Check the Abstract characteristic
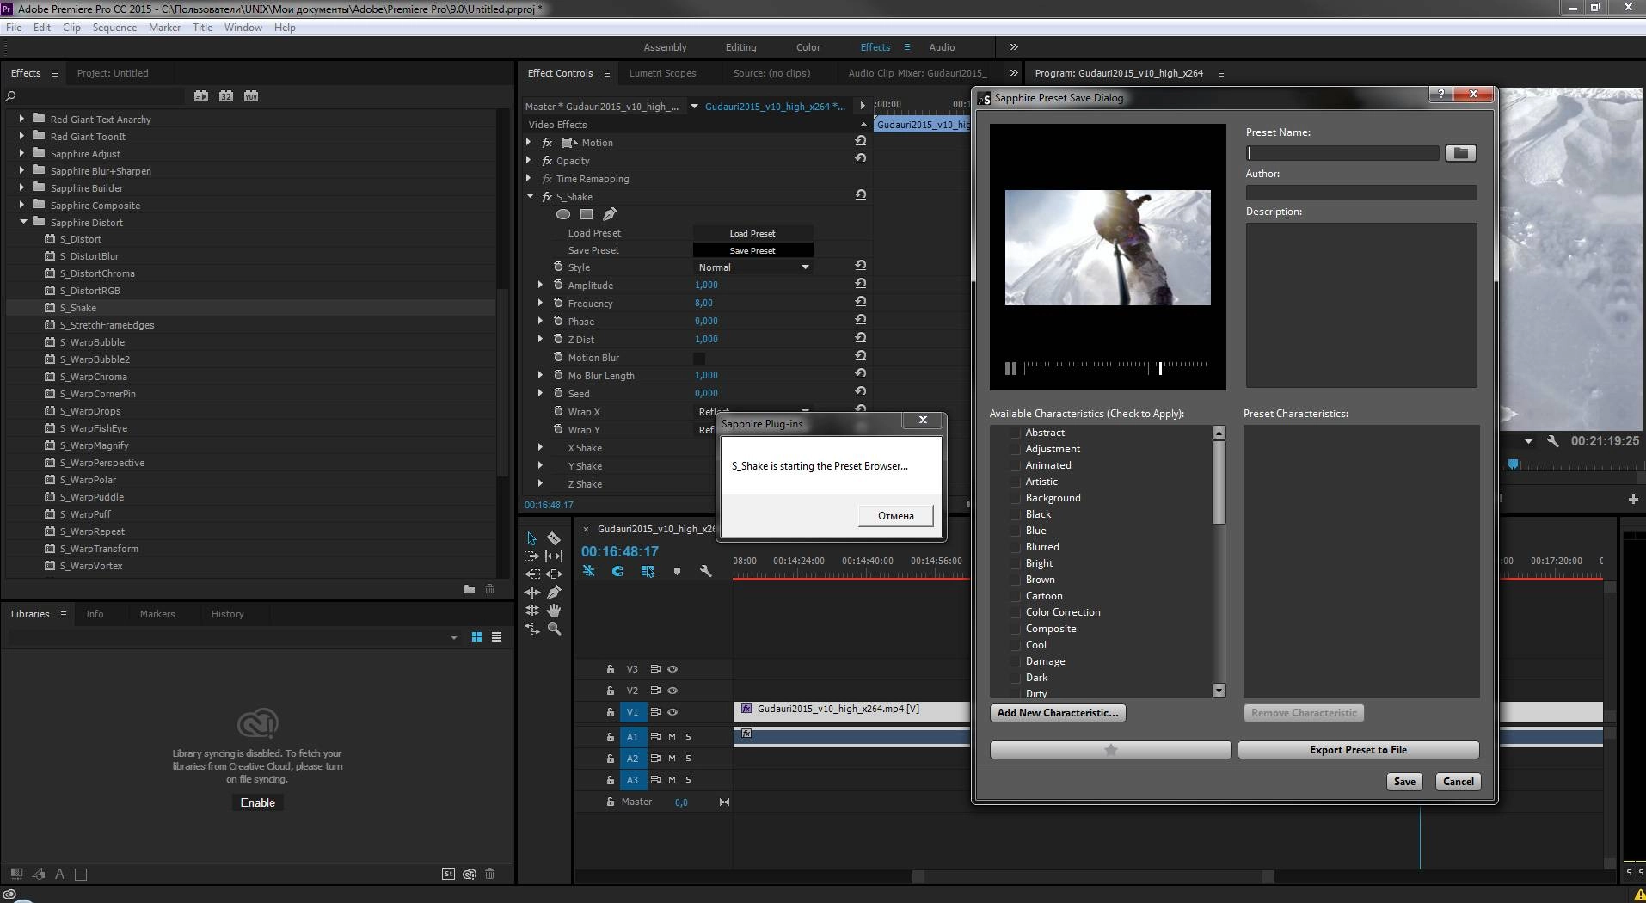The image size is (1646, 903). point(1015,433)
